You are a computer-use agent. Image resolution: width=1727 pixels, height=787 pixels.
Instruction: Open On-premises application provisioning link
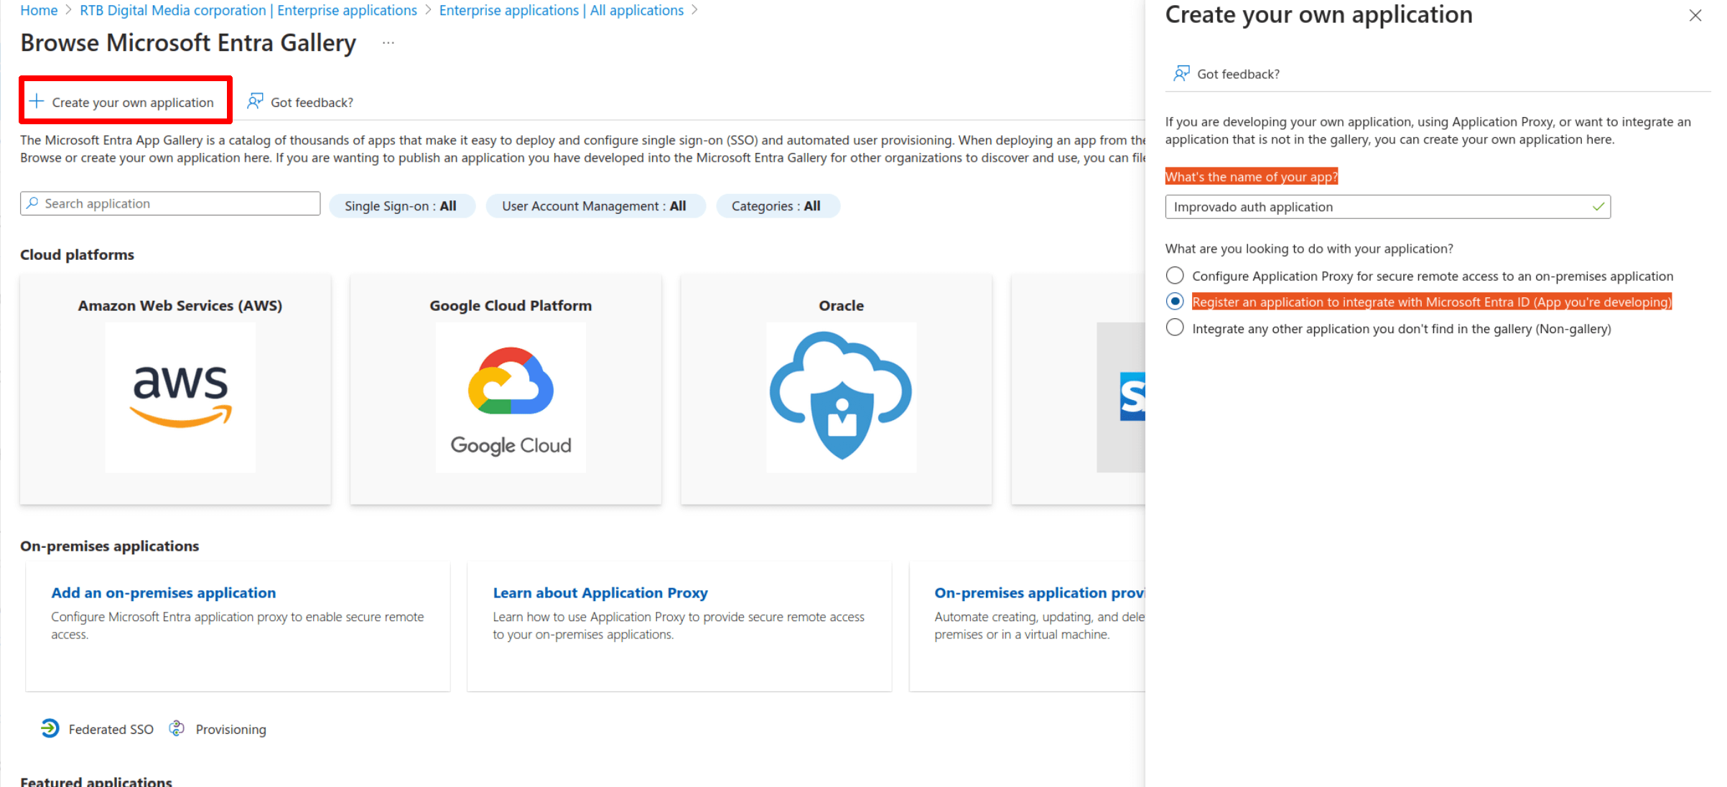[1039, 592]
